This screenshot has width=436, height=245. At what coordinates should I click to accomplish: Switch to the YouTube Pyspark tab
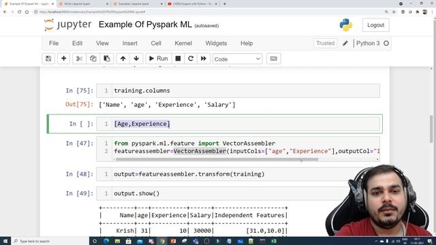[x=192, y=4]
